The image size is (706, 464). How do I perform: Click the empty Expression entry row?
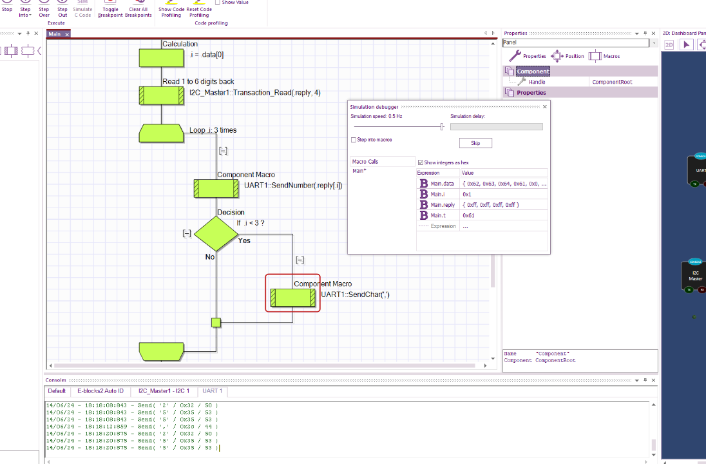[x=482, y=226]
